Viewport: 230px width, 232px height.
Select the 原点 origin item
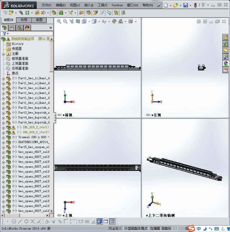(x=15, y=73)
